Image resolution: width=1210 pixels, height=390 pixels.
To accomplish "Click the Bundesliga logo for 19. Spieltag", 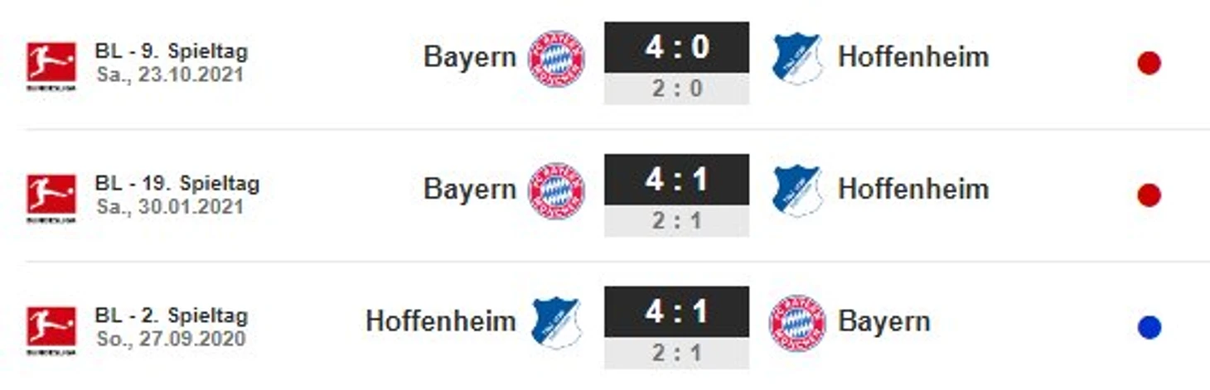I will click(51, 199).
